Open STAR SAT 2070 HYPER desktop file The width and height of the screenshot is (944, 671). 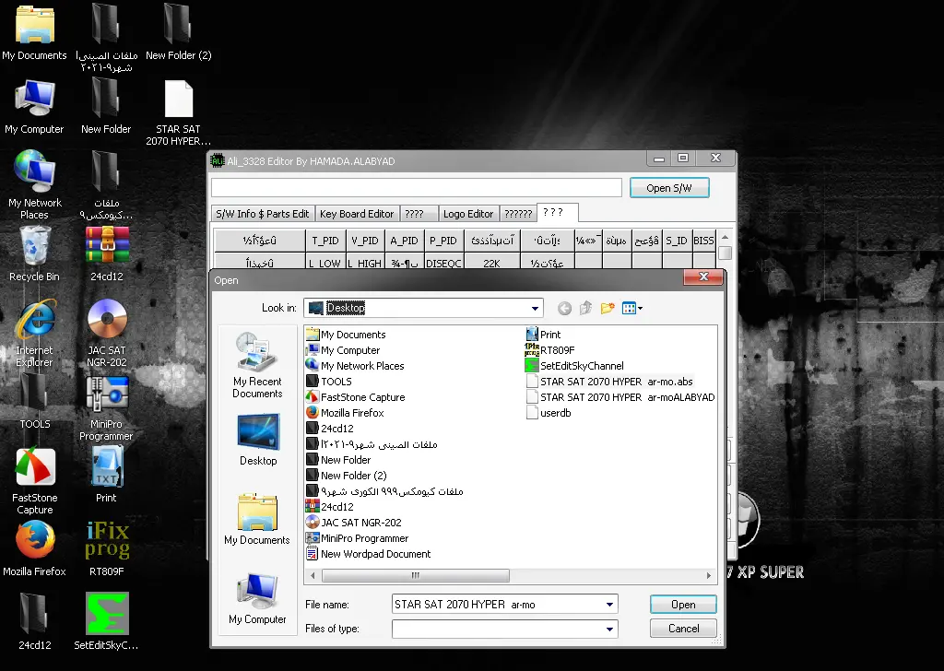coord(178,113)
